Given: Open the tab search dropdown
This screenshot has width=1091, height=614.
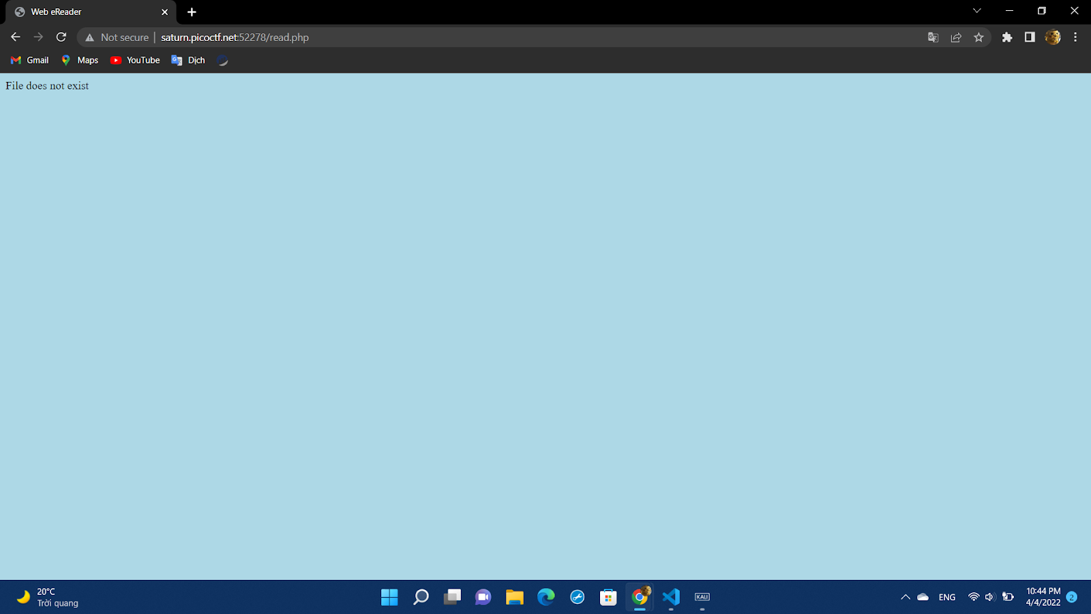Looking at the screenshot, I should coord(977,11).
